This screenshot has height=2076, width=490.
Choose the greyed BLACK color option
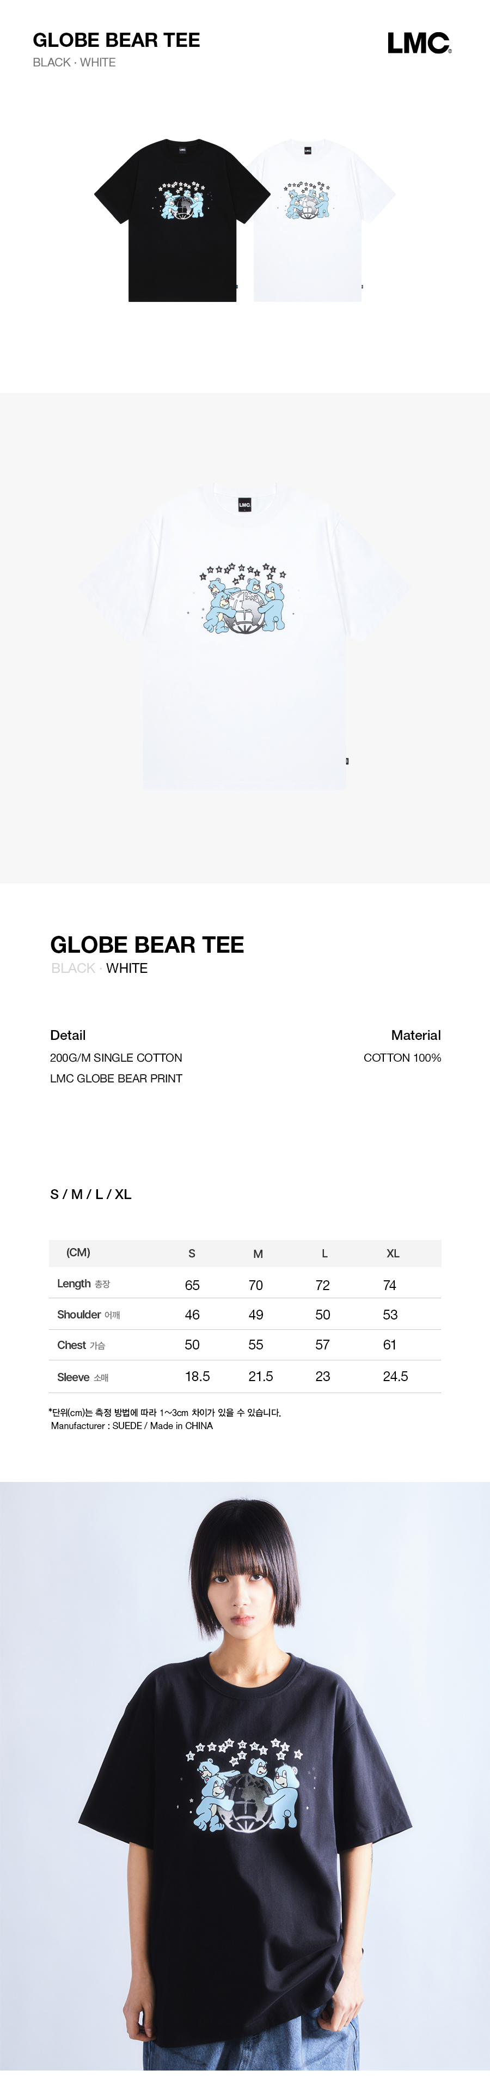point(73,968)
